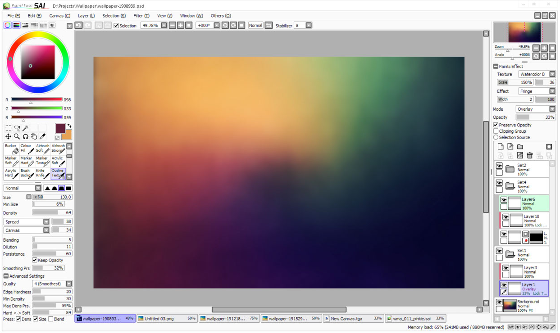
Task: Choose the Knife brush
Action: point(43,173)
